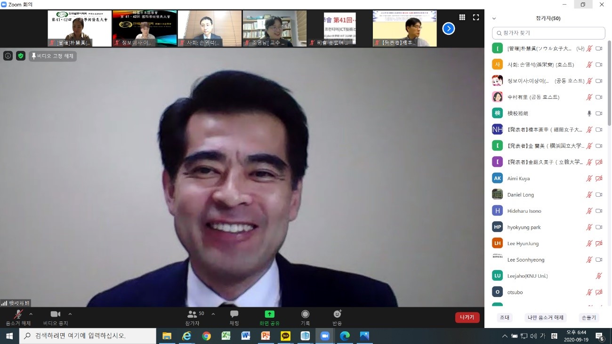Click the 초대 invite button
This screenshot has width=612, height=344.
pos(505,318)
